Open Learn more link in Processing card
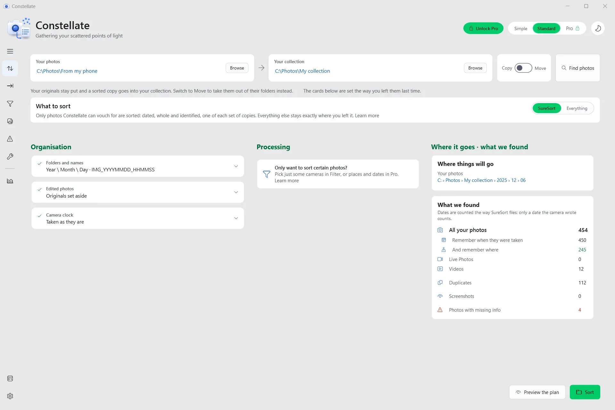 (286, 181)
